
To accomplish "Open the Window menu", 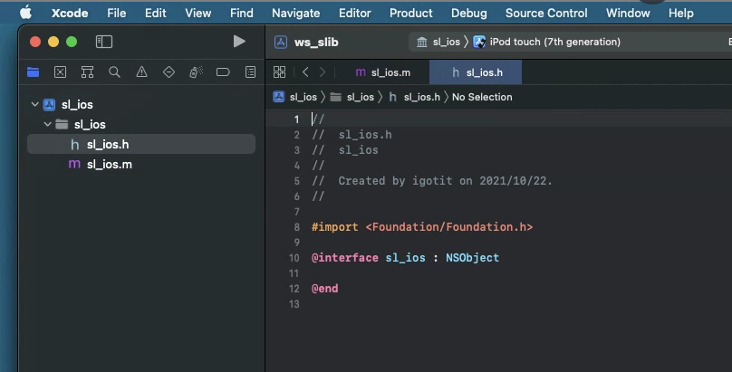I will (x=628, y=13).
